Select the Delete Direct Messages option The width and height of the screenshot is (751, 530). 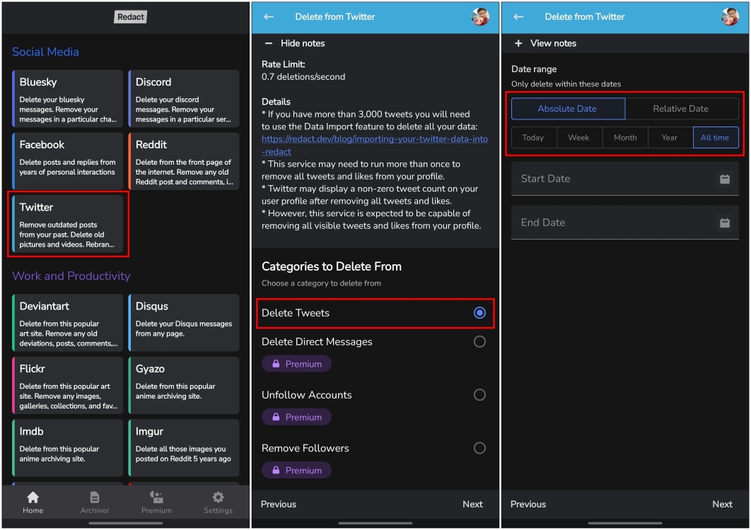(479, 341)
